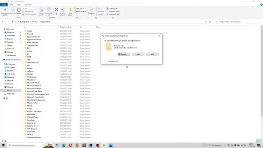Select Müzikler in navigation pane
The image size is (263, 148).
(x=10, y=81)
